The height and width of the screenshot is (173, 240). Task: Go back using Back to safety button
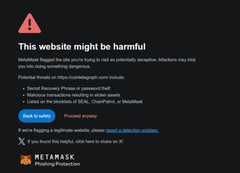coord(37,116)
